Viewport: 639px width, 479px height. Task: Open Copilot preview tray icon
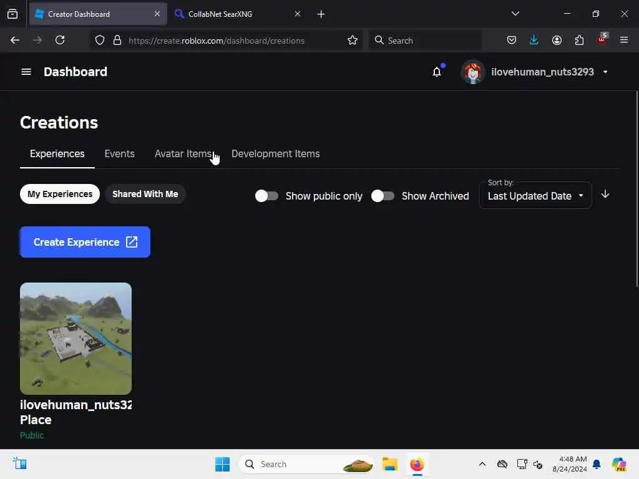(618, 464)
